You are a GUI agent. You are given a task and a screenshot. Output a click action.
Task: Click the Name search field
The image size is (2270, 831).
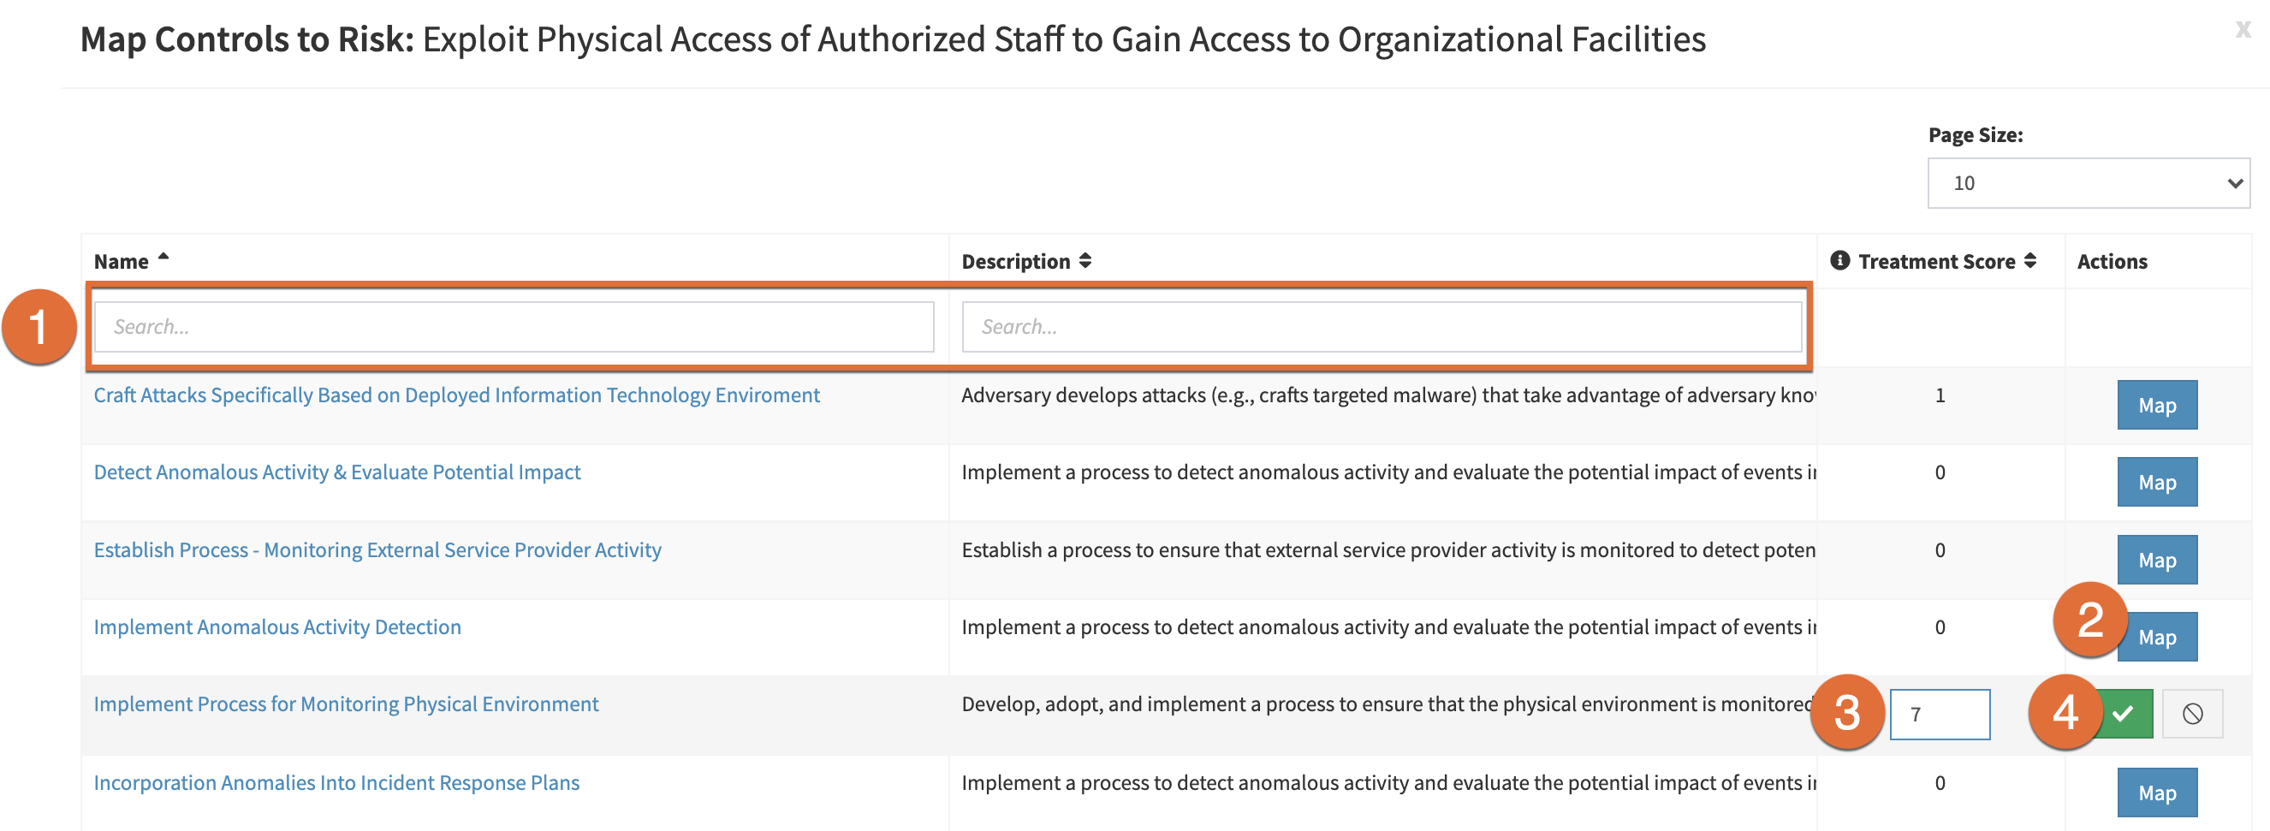pos(514,326)
